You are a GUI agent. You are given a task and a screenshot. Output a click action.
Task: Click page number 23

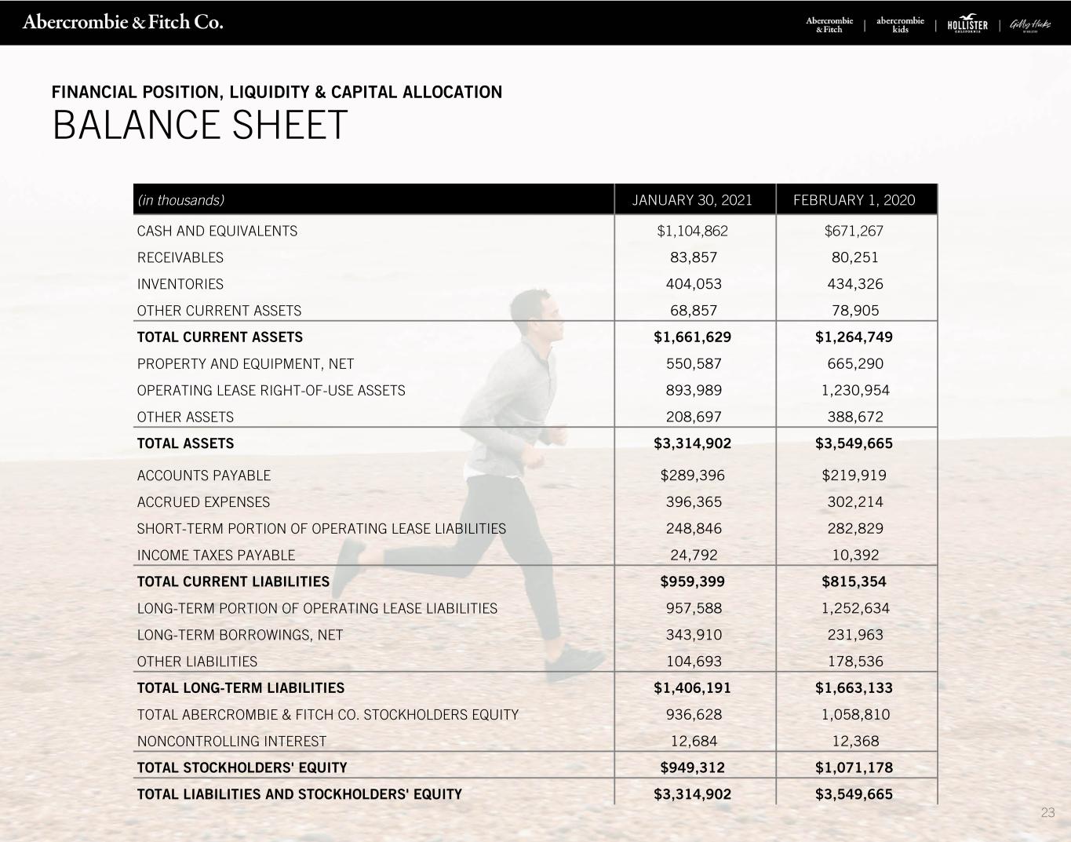[1047, 813]
